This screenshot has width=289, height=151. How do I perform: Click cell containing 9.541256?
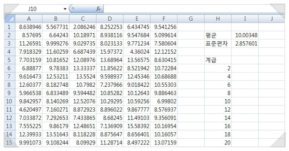[x=164, y=27]
